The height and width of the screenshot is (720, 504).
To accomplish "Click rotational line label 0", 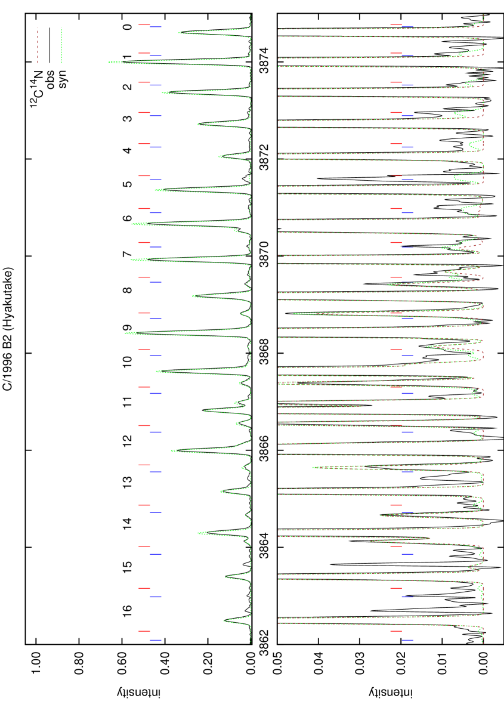I will coord(126,27).
